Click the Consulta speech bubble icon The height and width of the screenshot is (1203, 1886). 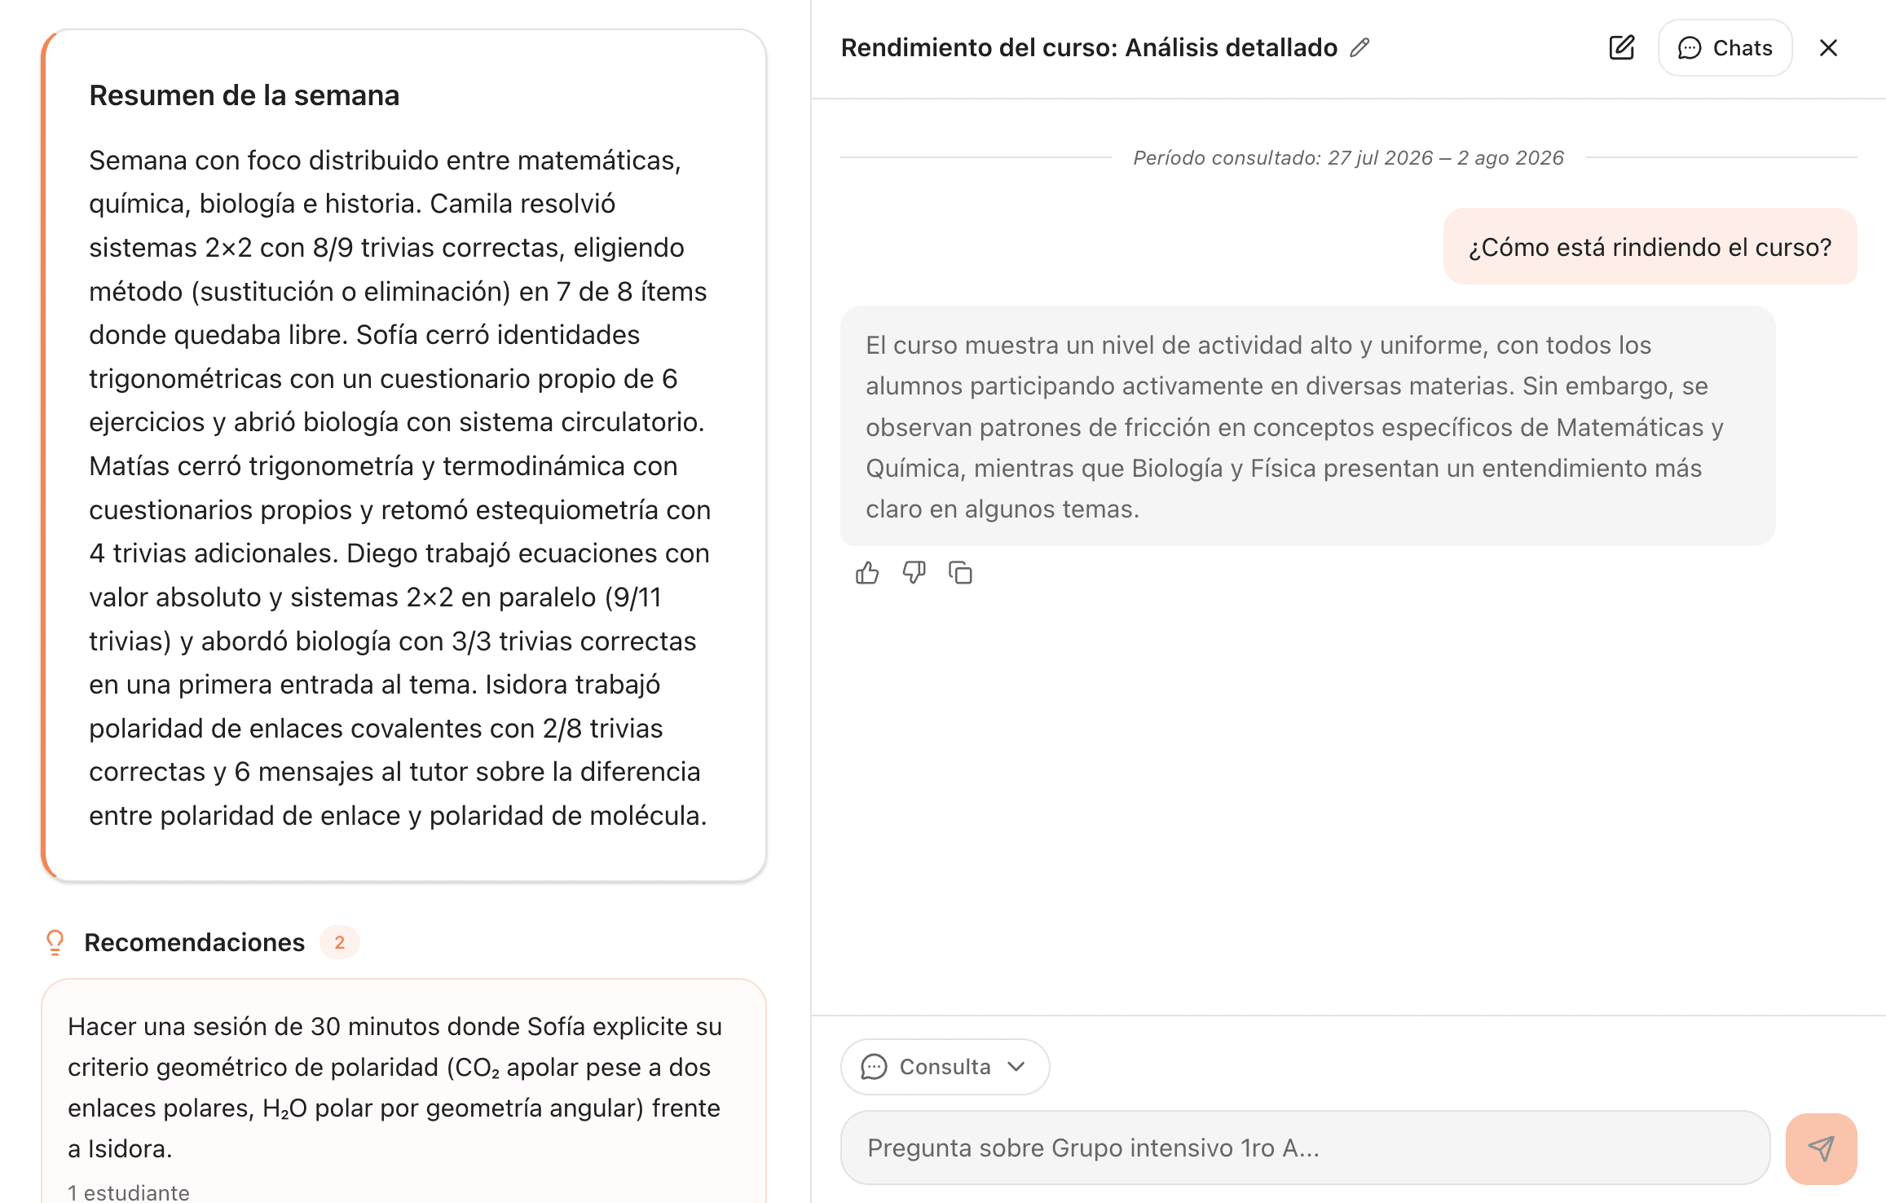(874, 1066)
